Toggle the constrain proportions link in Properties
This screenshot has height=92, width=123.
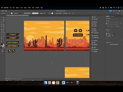click(x=121, y=24)
